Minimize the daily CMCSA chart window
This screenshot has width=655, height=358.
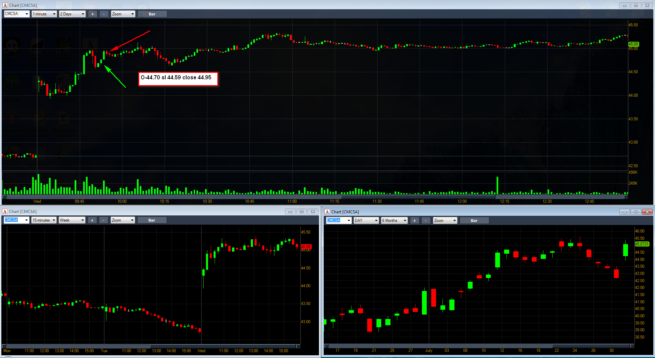625,212
